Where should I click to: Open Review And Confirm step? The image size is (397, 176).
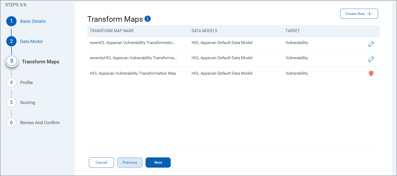[40, 123]
